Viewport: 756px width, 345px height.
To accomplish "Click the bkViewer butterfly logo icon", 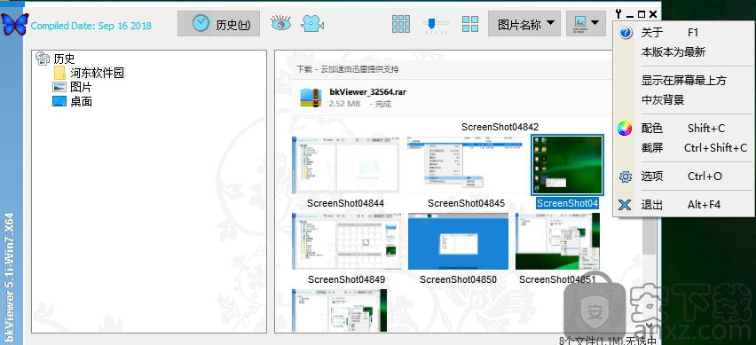I will click(15, 24).
